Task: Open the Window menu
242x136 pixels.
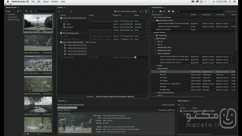Action: point(55,2)
